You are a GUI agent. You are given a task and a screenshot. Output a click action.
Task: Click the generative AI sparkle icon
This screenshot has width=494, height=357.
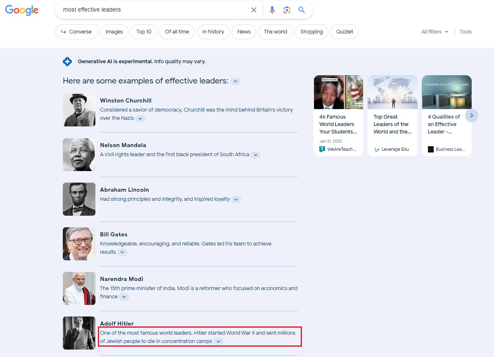click(67, 62)
